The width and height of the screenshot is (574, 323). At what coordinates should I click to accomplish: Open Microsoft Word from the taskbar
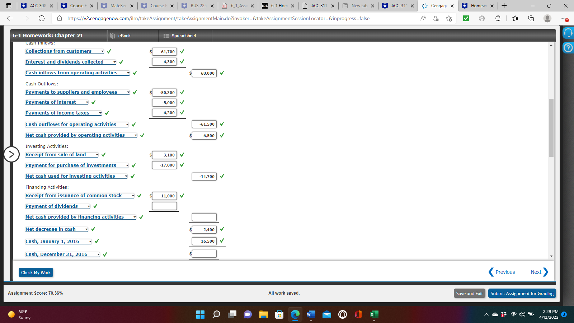311,315
